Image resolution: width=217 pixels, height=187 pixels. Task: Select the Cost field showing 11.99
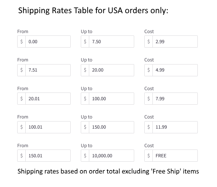[x=175, y=127]
